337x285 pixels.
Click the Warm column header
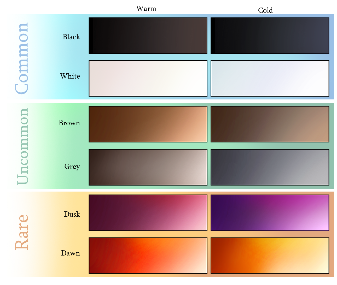tap(146, 8)
